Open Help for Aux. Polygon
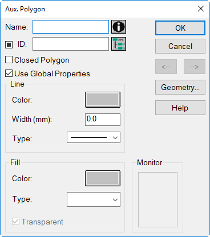Image resolution: width=210 pixels, height=237 pixels. [180, 108]
